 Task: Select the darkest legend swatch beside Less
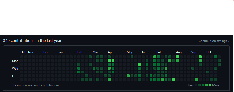click(196, 85)
